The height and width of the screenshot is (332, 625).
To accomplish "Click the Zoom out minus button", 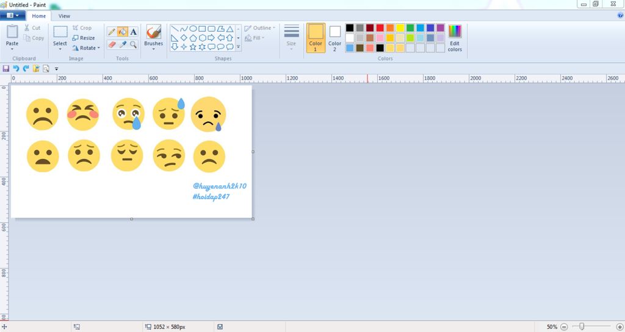I will click(564, 327).
